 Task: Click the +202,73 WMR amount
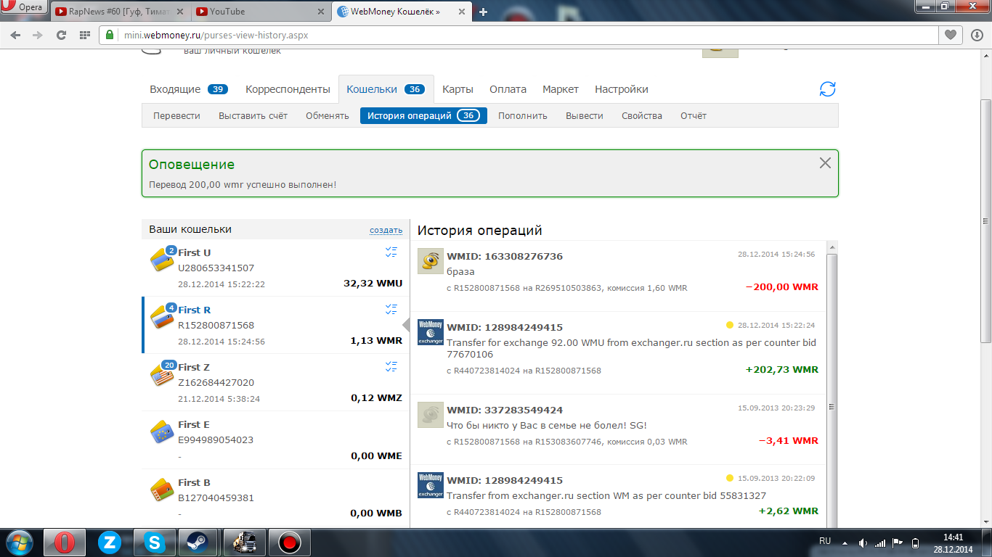tap(782, 369)
